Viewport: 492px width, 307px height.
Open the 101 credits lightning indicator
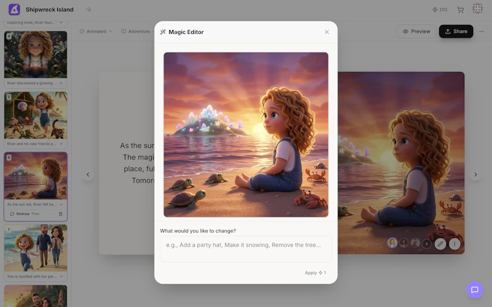pos(440,9)
